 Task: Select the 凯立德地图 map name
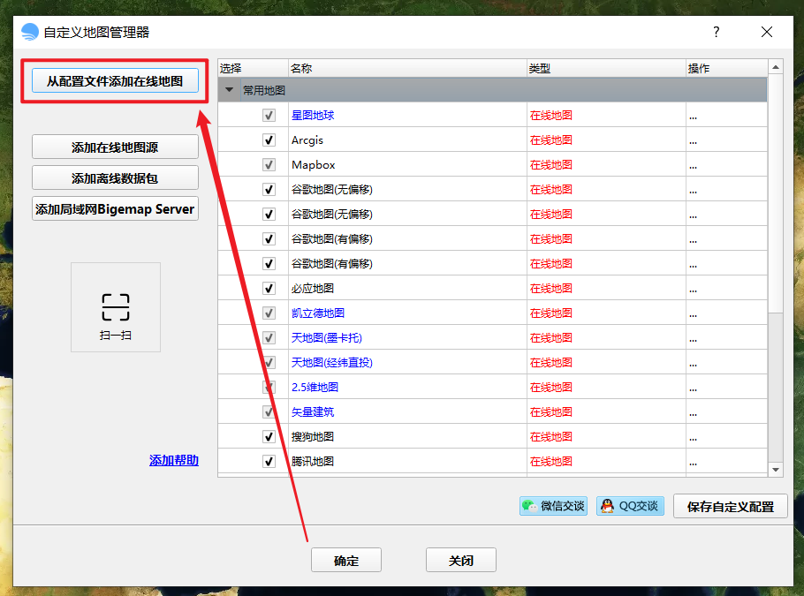pyautogui.click(x=318, y=313)
